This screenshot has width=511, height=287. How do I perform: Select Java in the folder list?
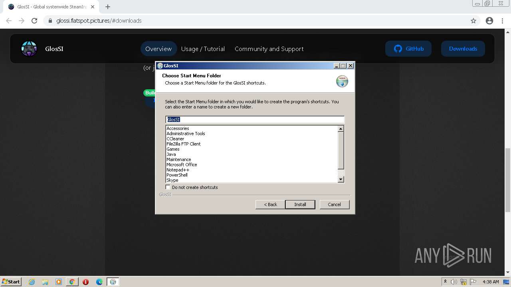[171, 154]
